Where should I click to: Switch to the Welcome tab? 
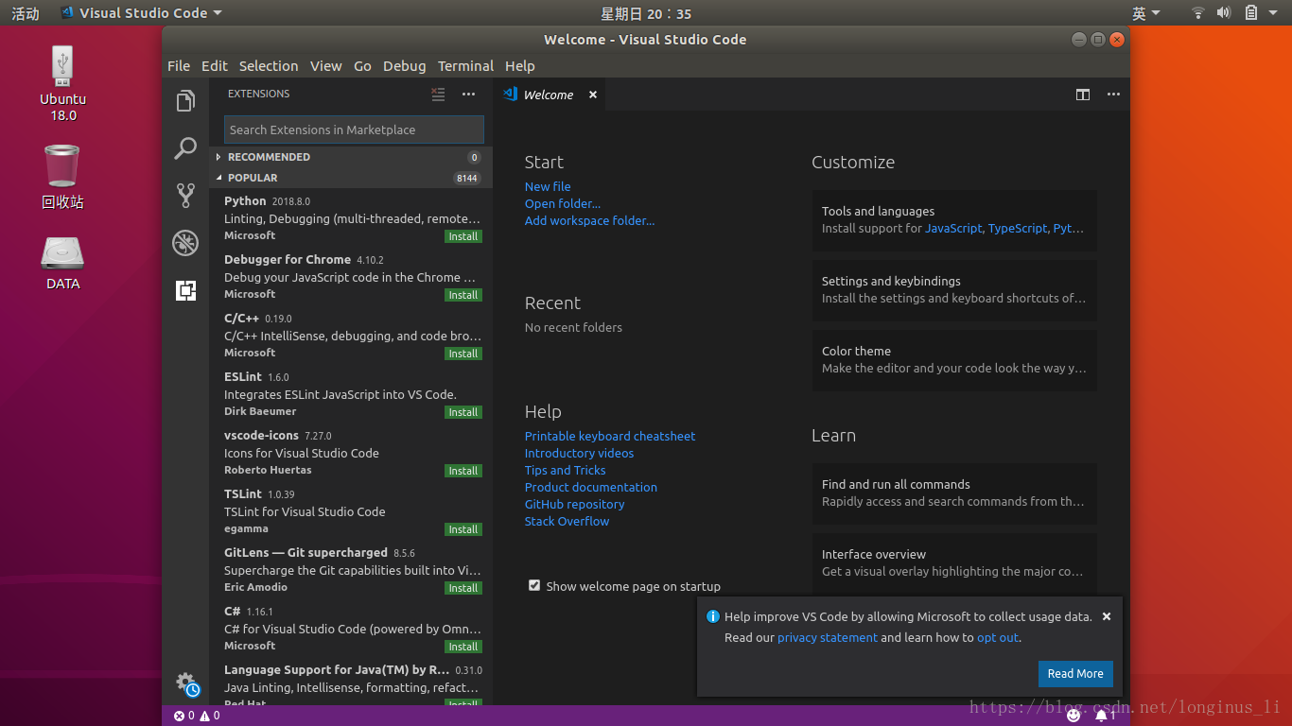coord(549,95)
